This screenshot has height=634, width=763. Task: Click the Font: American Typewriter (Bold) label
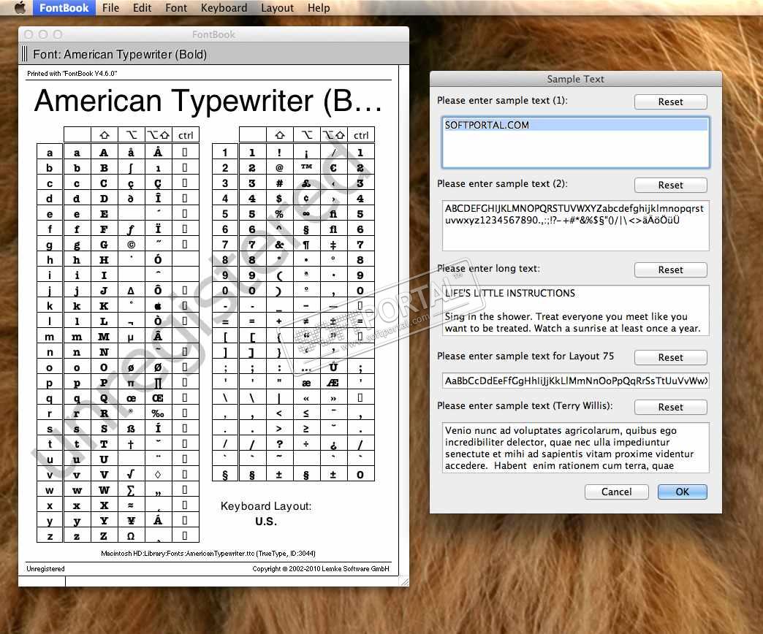pyautogui.click(x=120, y=54)
